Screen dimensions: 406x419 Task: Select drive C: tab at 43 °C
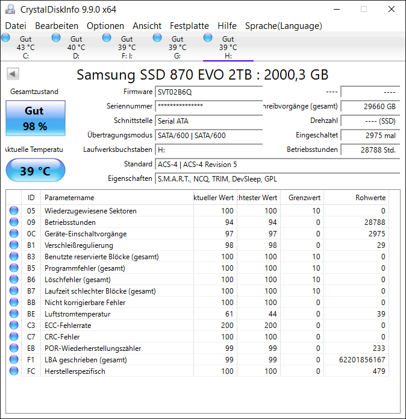pyautogui.click(x=26, y=47)
